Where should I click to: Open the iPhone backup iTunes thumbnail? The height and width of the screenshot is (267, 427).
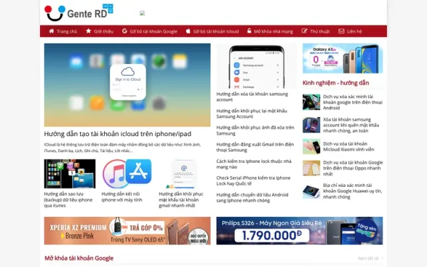point(69,174)
